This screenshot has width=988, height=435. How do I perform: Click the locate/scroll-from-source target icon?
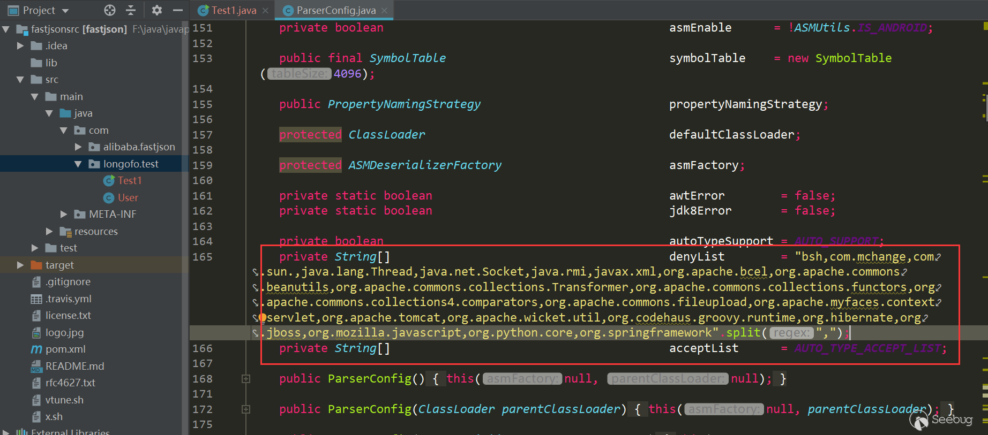coord(110,10)
